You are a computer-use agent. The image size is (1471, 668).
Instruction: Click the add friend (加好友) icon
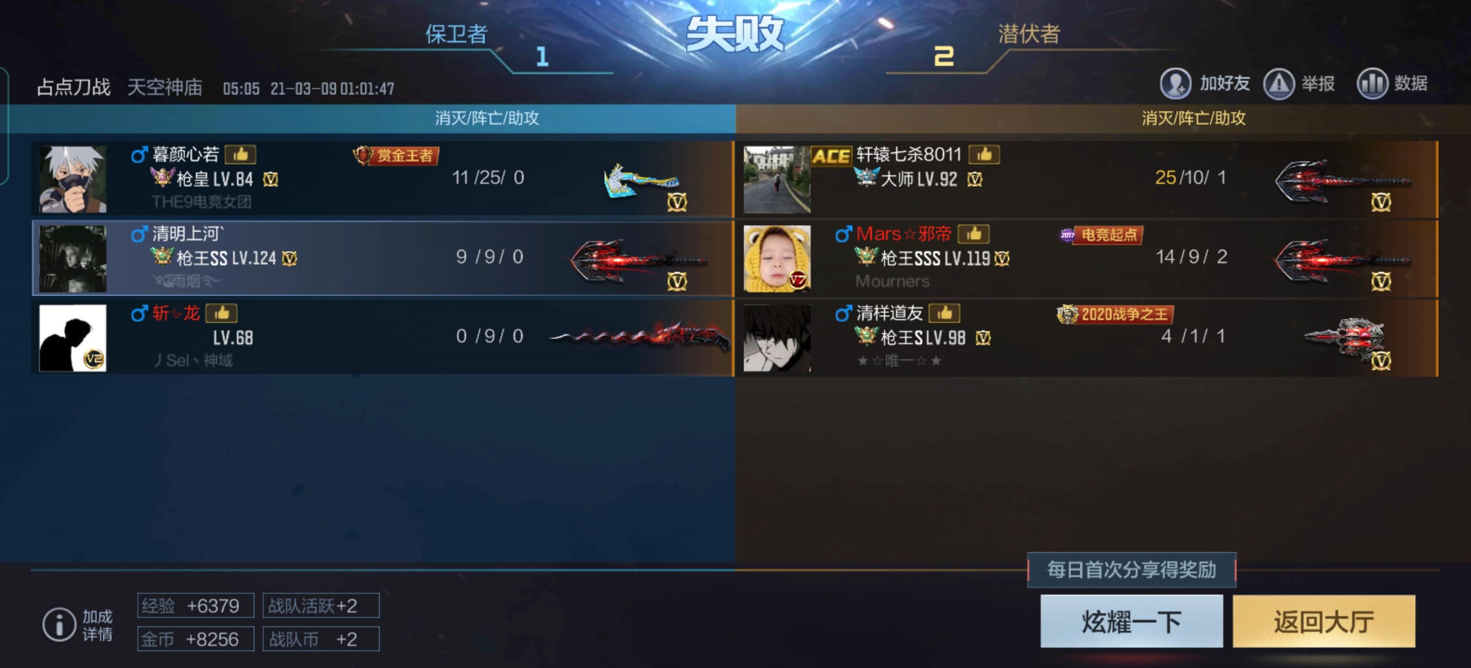click(x=1175, y=84)
